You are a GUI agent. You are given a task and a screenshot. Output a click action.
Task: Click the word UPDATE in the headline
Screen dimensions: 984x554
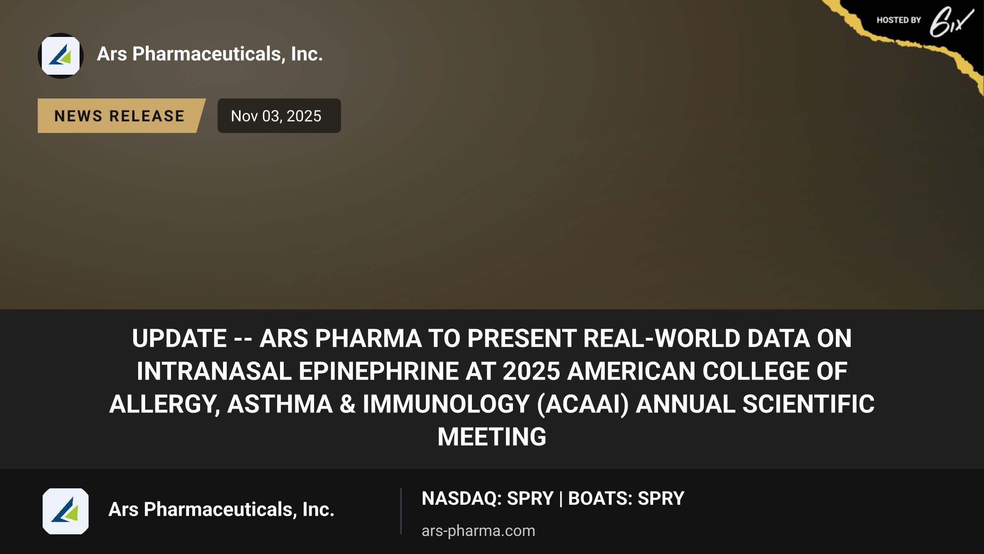pyautogui.click(x=180, y=339)
